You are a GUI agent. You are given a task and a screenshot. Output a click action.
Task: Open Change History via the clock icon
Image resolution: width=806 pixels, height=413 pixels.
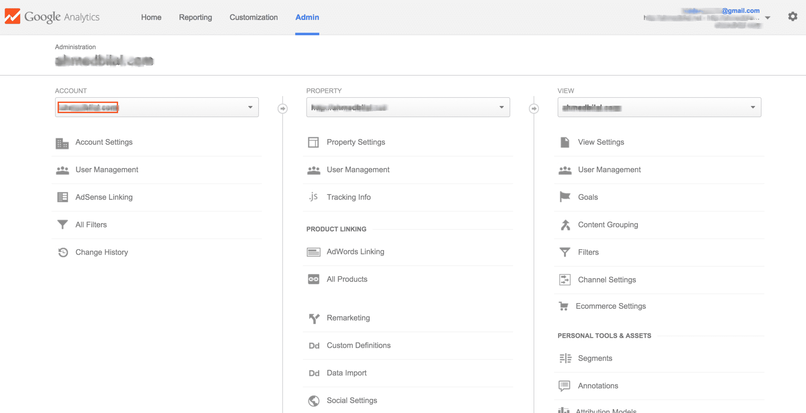pos(62,252)
